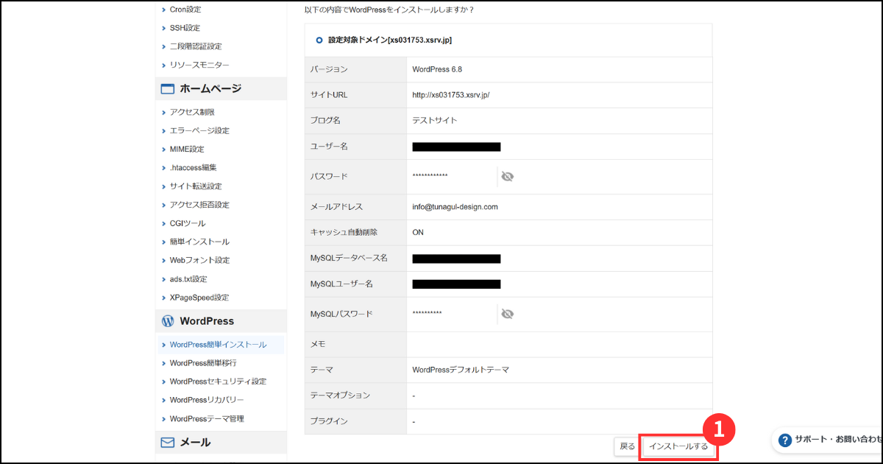The width and height of the screenshot is (883, 464).
Task: Click the バージョン row label
Action: 329,69
